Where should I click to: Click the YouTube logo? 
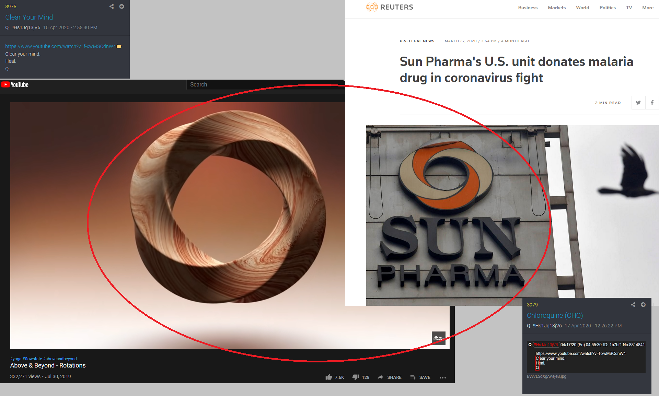(15, 84)
